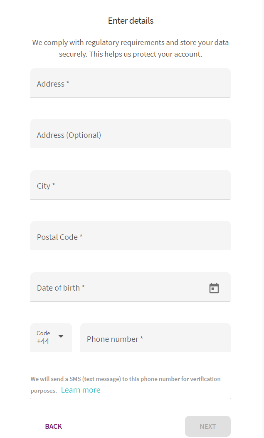Open the date of birth calendar picker
264x438 pixels.
tap(214, 288)
